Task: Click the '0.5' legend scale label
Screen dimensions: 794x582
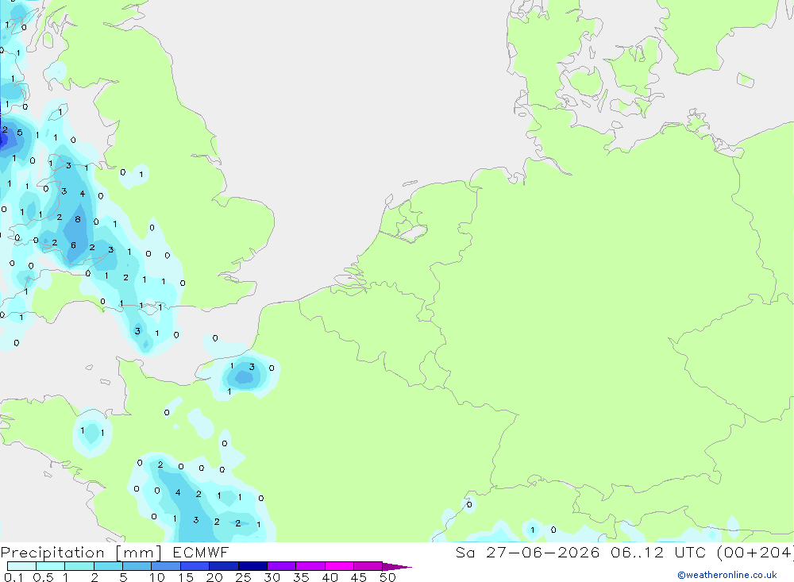Action: (x=43, y=577)
